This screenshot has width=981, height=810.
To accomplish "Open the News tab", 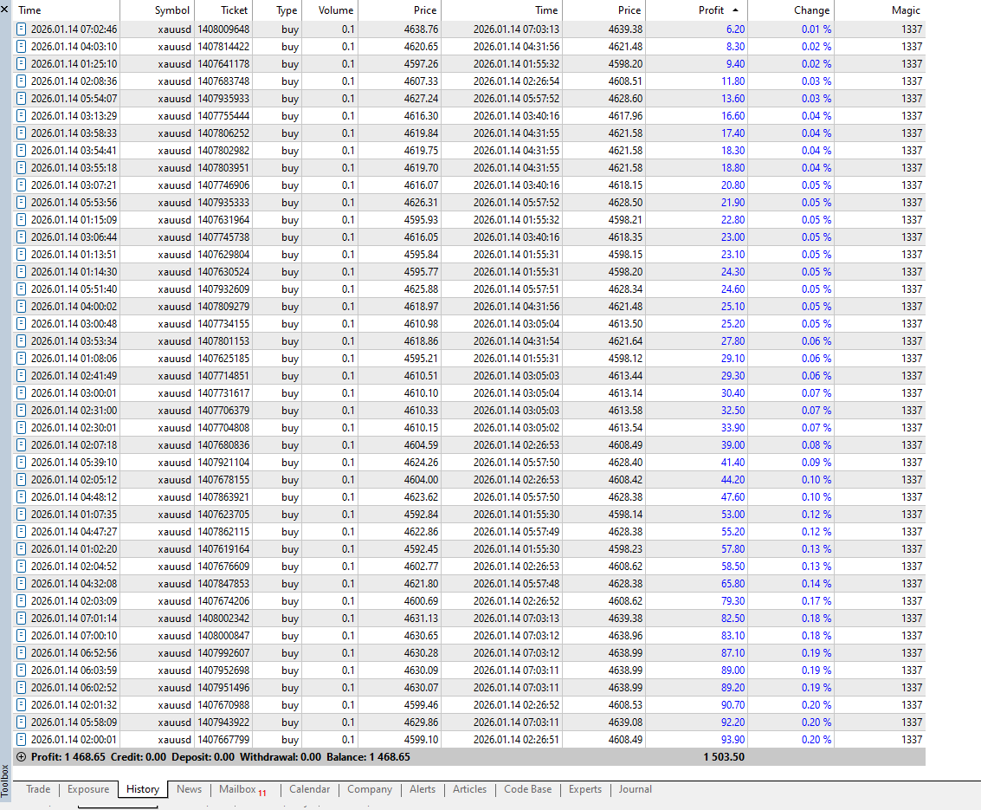I will pos(189,789).
